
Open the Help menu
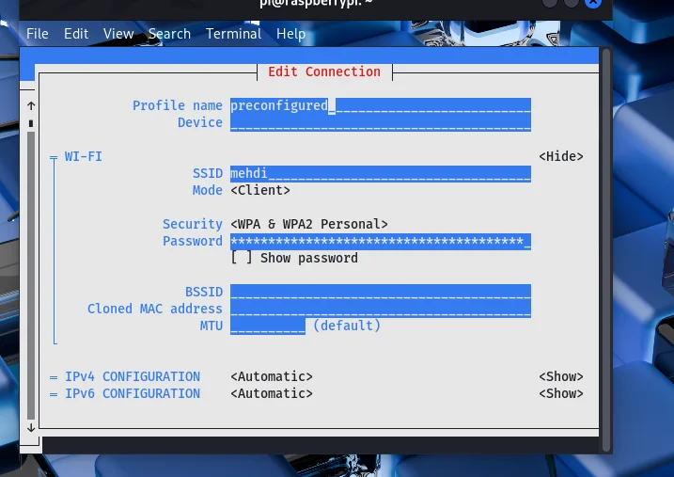(x=290, y=34)
